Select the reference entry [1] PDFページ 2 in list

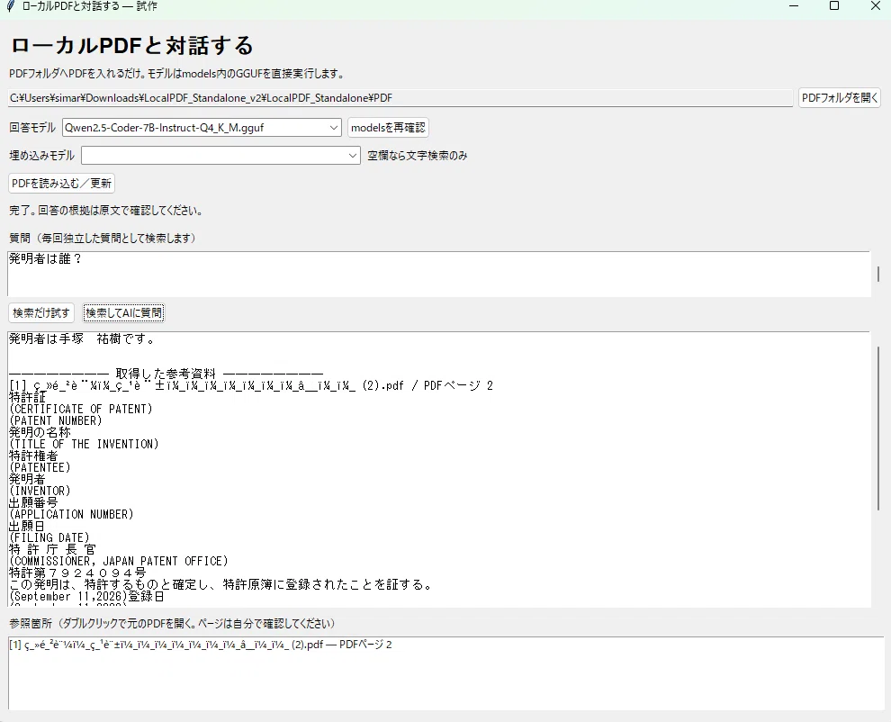(x=201, y=645)
